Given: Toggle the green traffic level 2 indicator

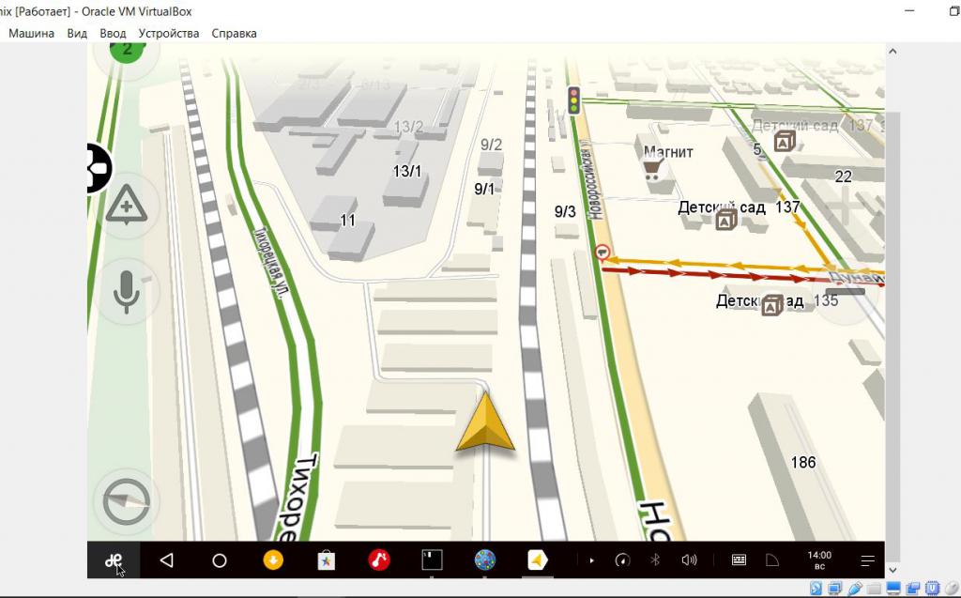Looking at the screenshot, I should (x=125, y=47).
